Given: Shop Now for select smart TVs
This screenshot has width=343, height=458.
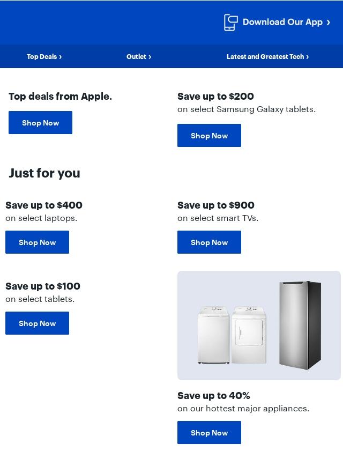Looking at the screenshot, I should pyautogui.click(x=210, y=242).
